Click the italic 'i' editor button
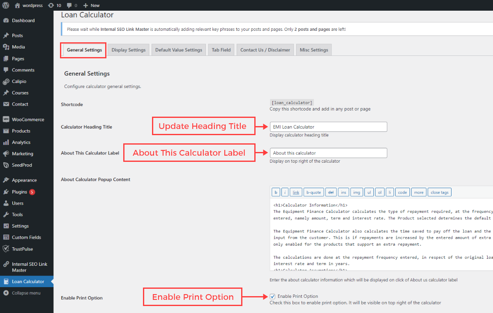Viewport: 493px width, 313px height. point(285,192)
